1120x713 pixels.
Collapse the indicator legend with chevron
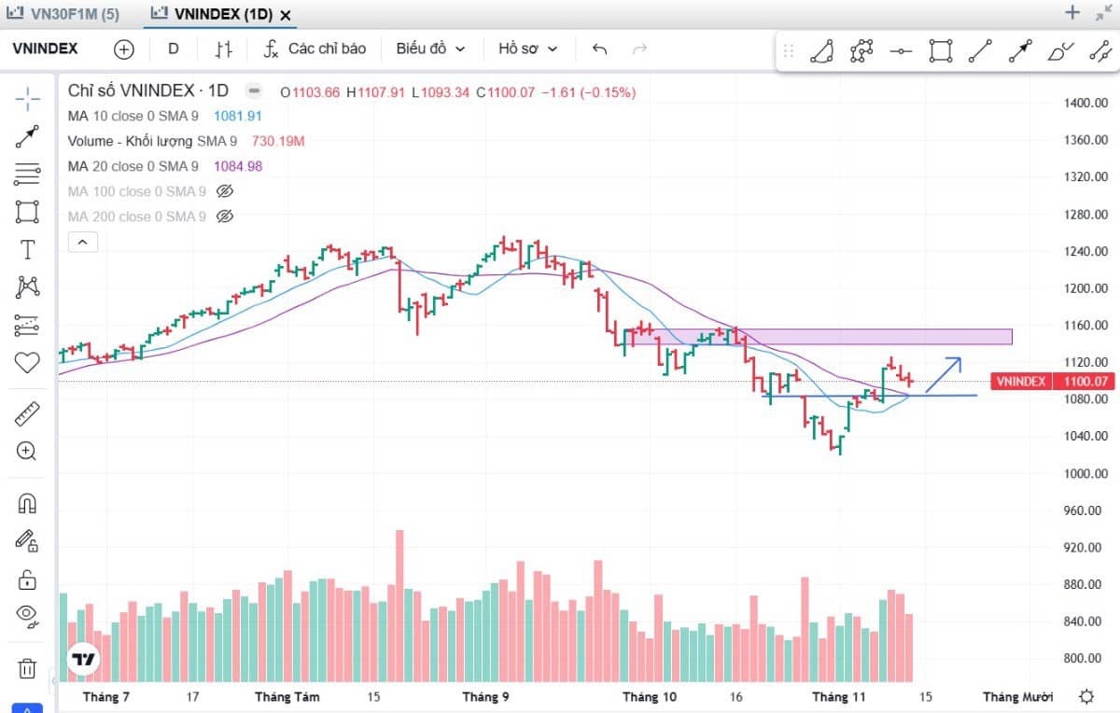(82, 243)
